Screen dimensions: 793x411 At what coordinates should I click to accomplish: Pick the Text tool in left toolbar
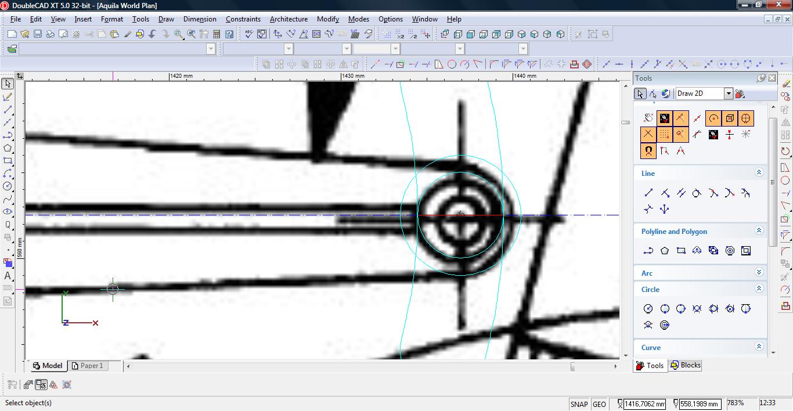(8, 276)
